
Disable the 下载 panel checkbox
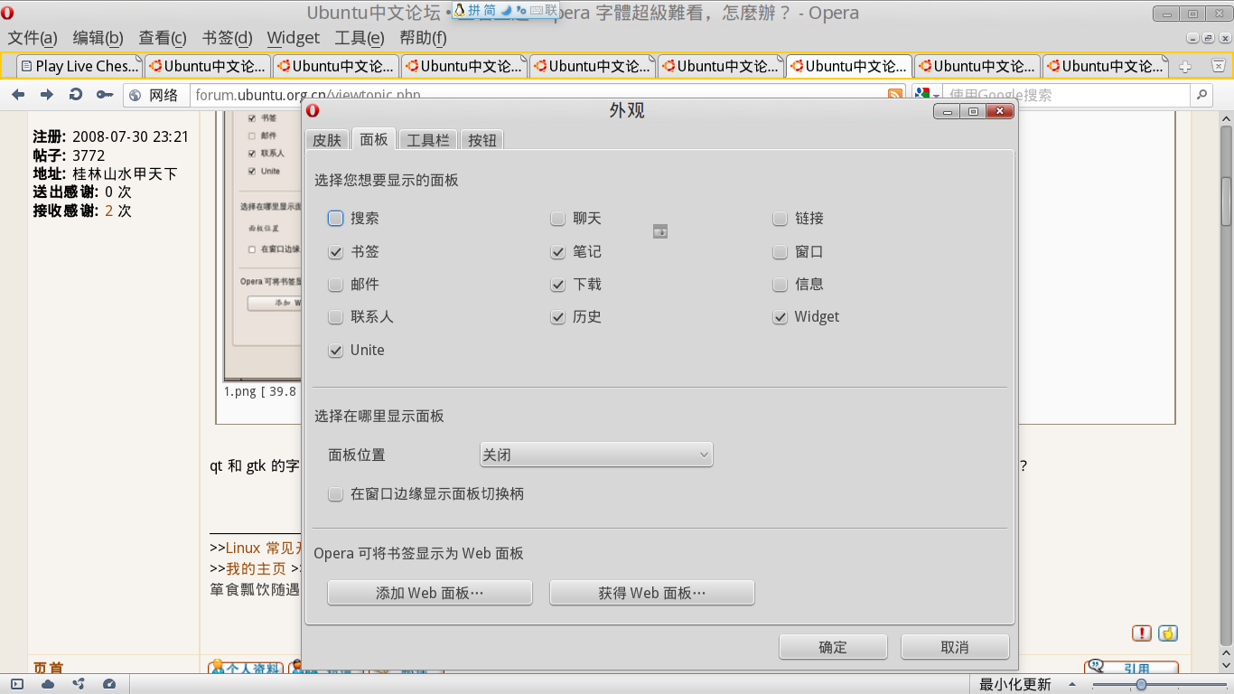558,285
